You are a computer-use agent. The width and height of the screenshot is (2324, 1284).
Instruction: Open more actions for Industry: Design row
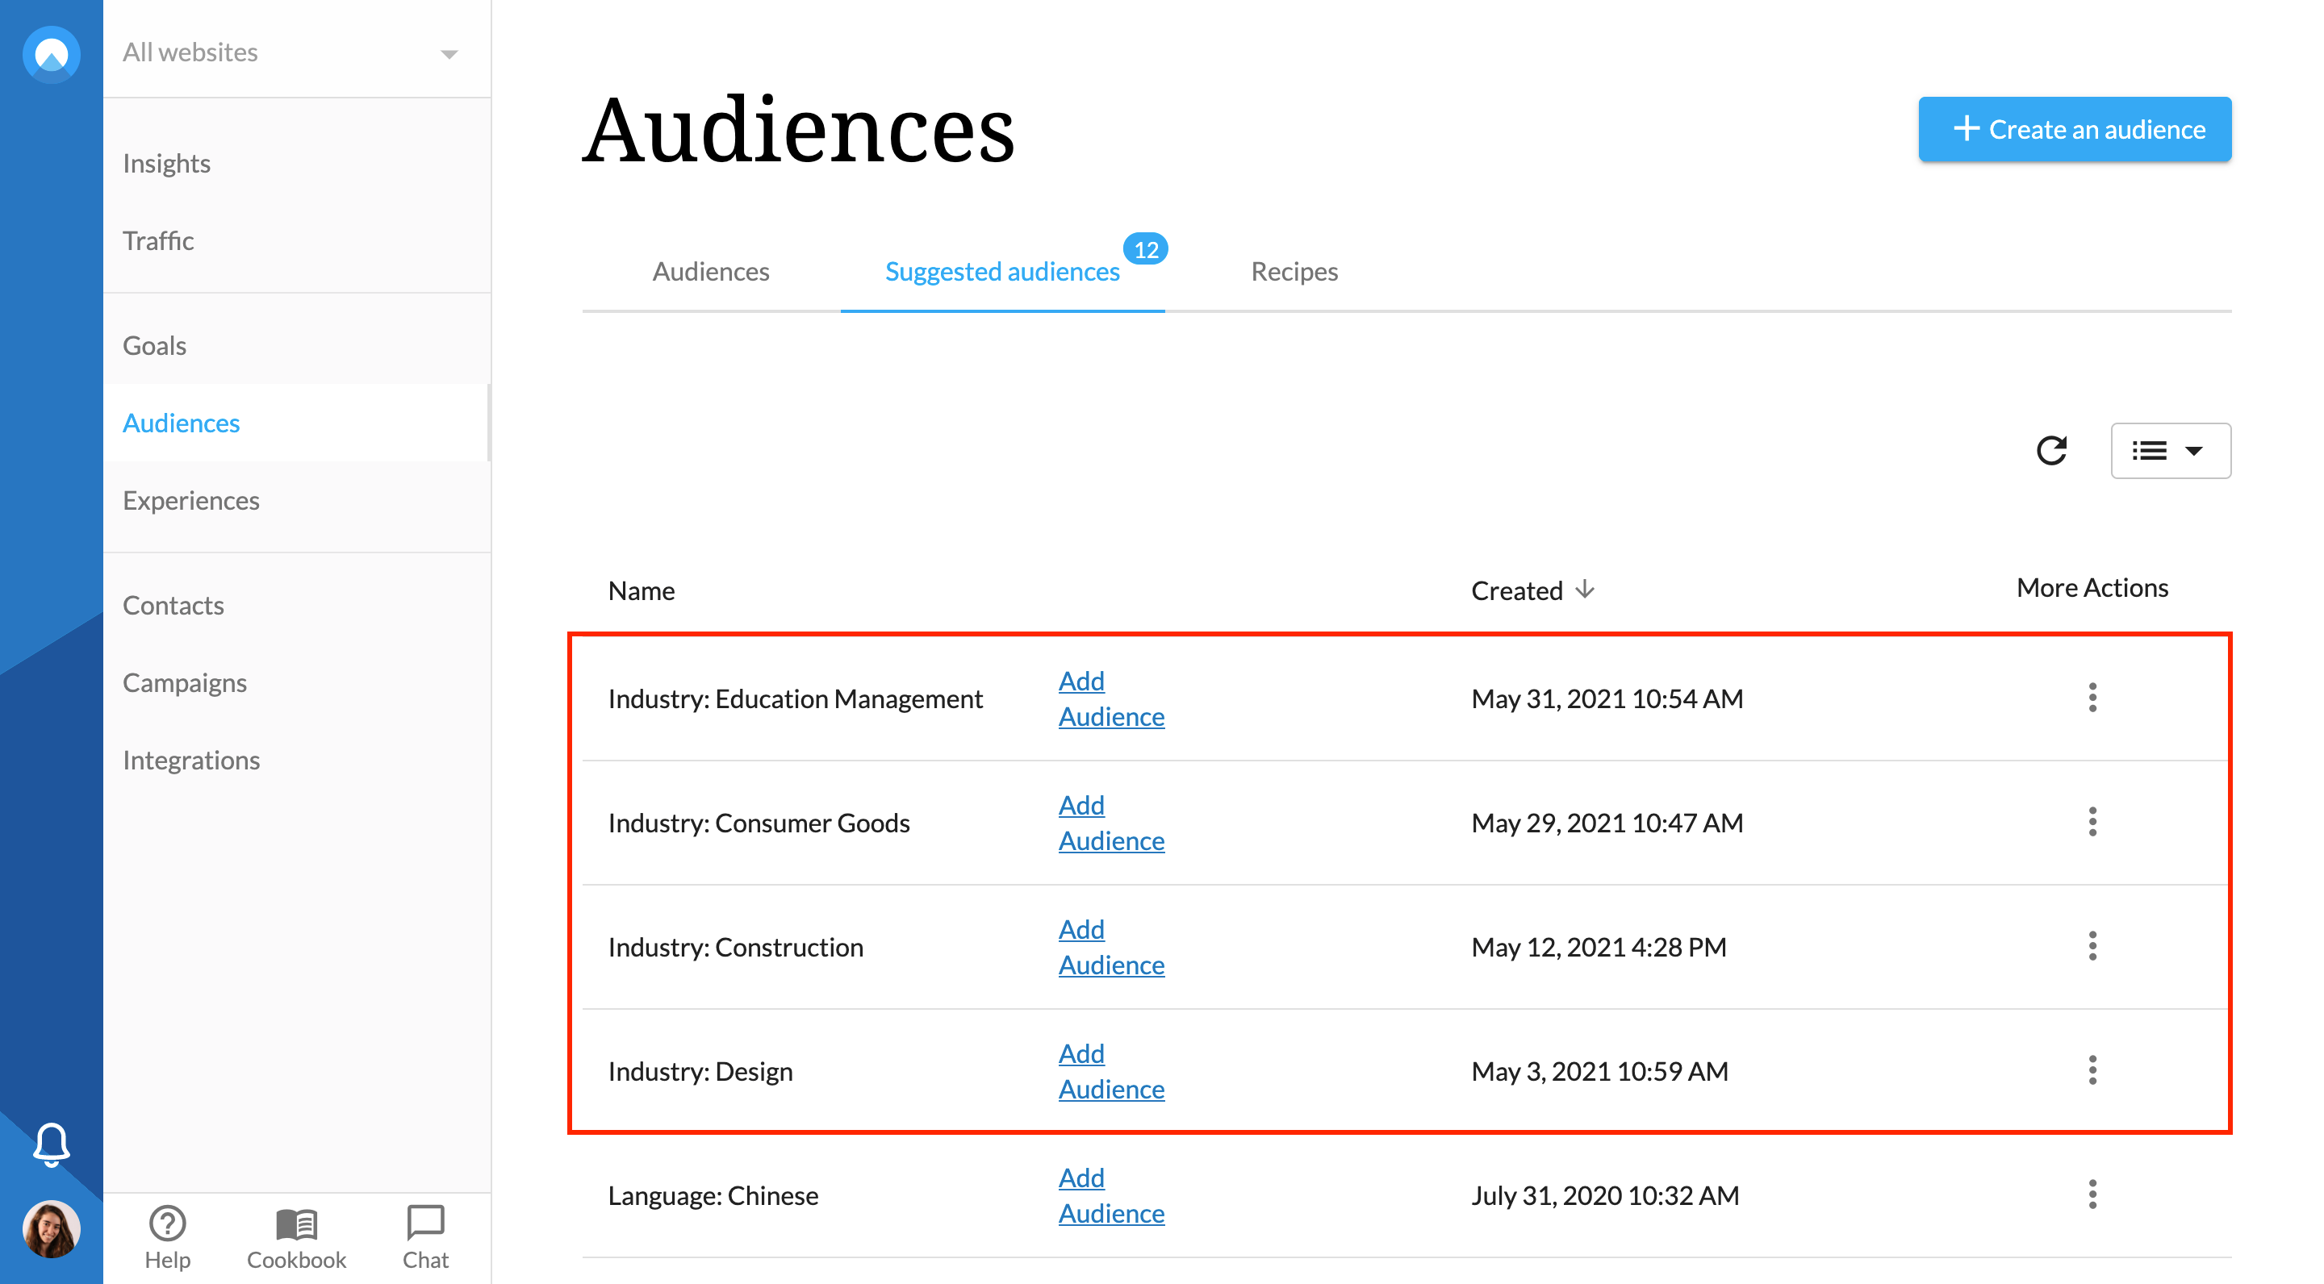click(2092, 1070)
